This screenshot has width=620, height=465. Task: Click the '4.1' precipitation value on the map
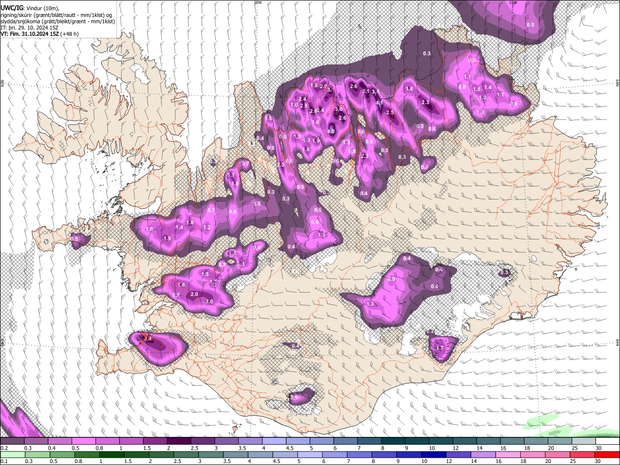pos(379,103)
